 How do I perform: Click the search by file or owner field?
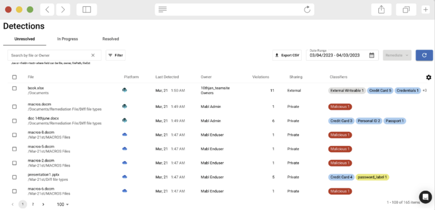pyautogui.click(x=48, y=55)
